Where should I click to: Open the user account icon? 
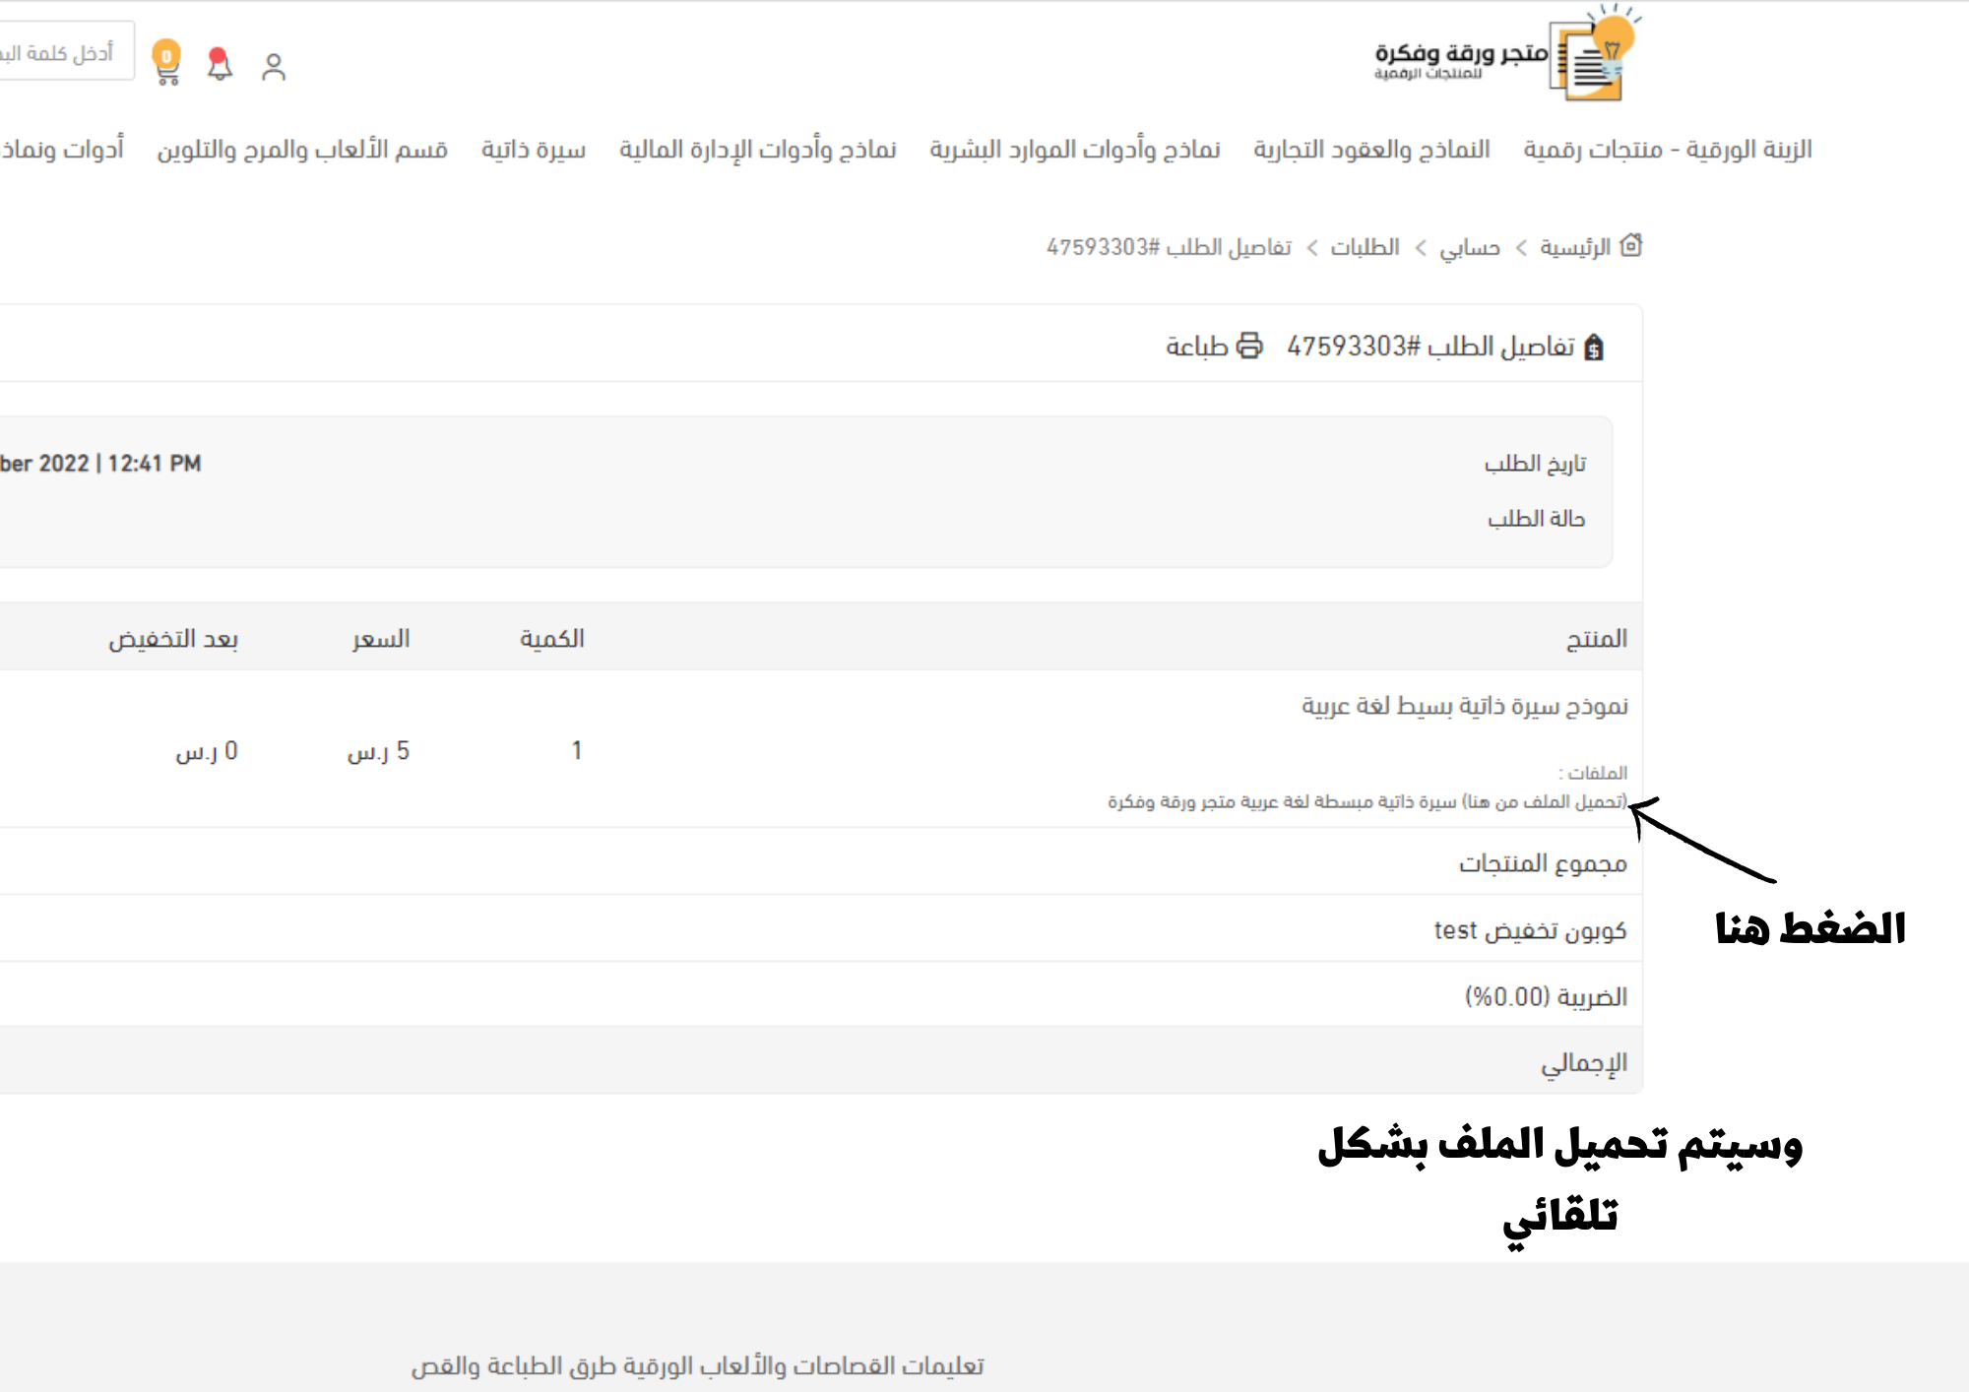point(274,67)
